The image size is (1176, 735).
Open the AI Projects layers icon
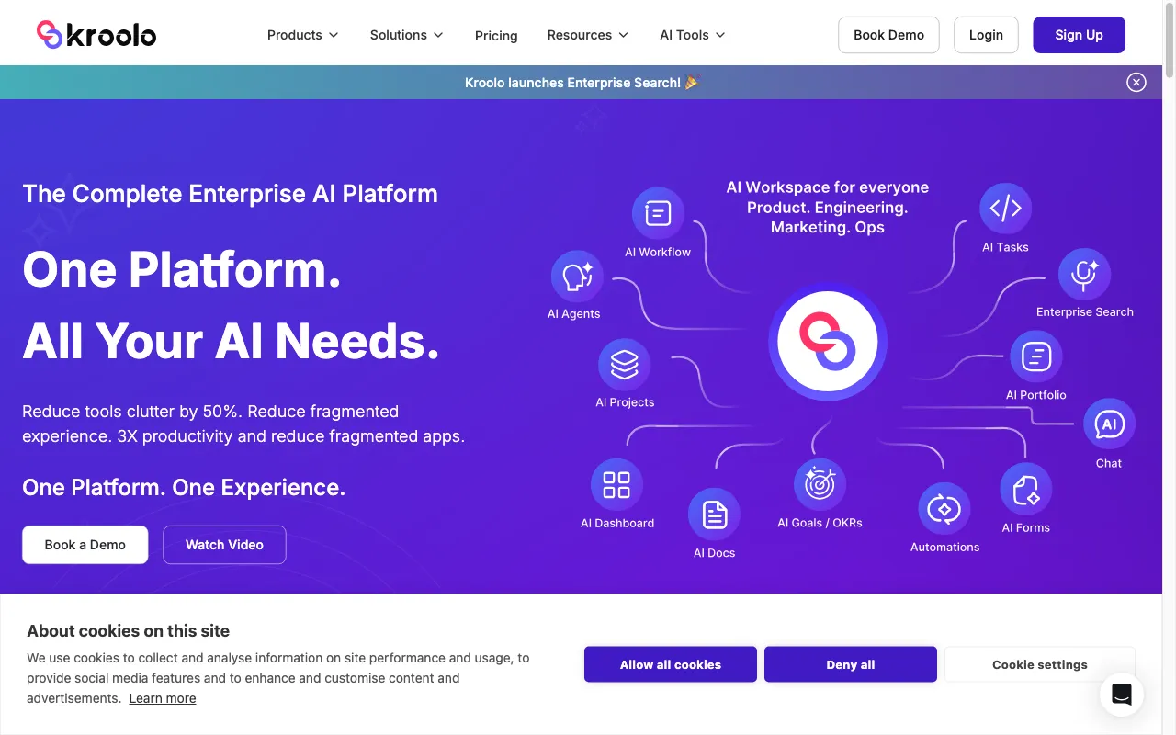coord(625,365)
